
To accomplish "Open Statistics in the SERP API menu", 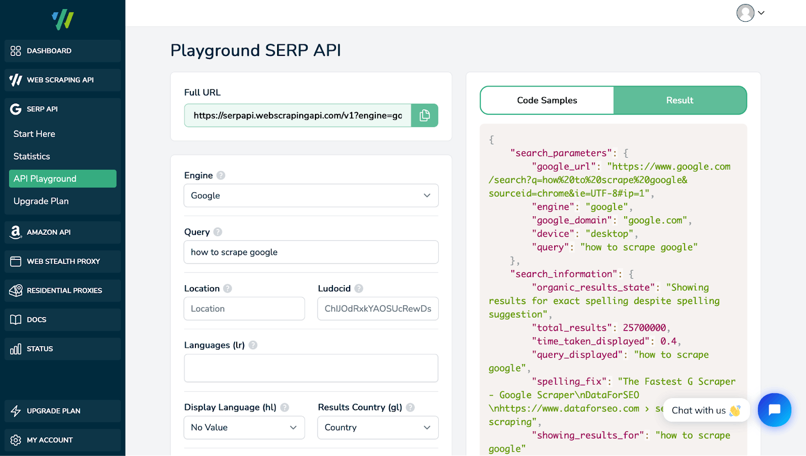I will click(32, 156).
